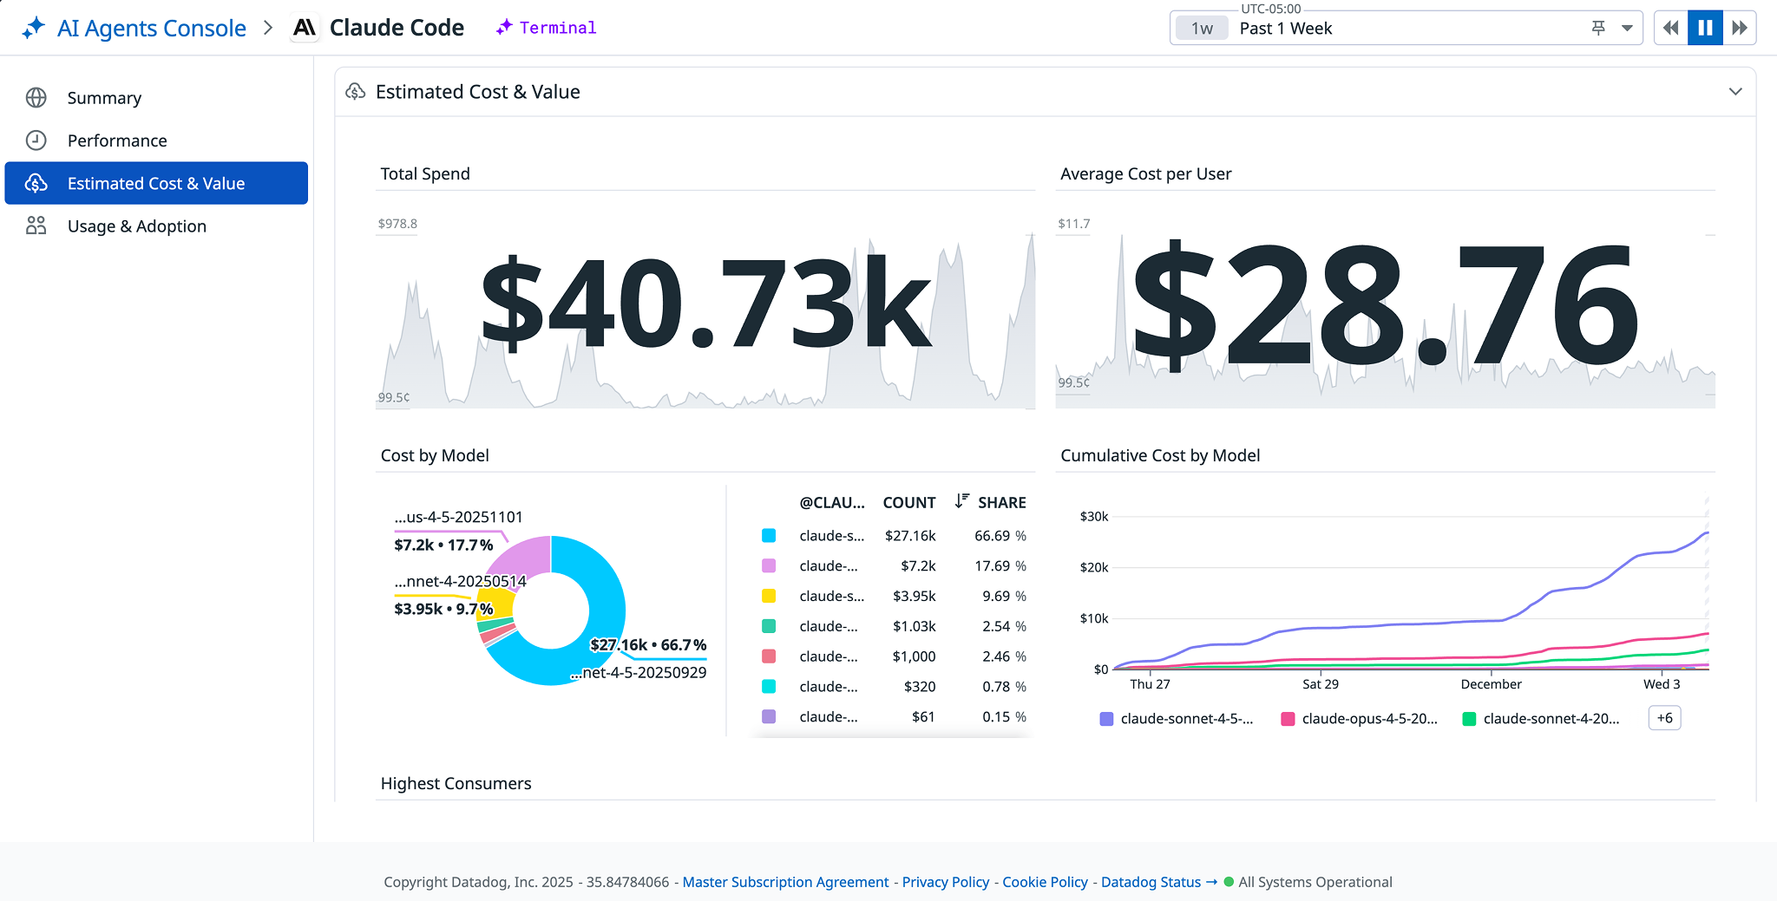Open the Privacy Policy link
The image size is (1777, 901).
[x=945, y=881]
